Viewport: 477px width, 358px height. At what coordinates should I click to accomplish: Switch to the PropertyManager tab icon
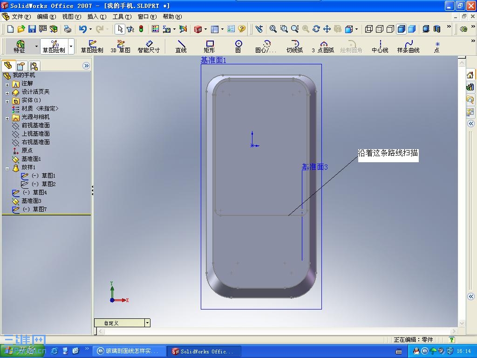pos(20,66)
